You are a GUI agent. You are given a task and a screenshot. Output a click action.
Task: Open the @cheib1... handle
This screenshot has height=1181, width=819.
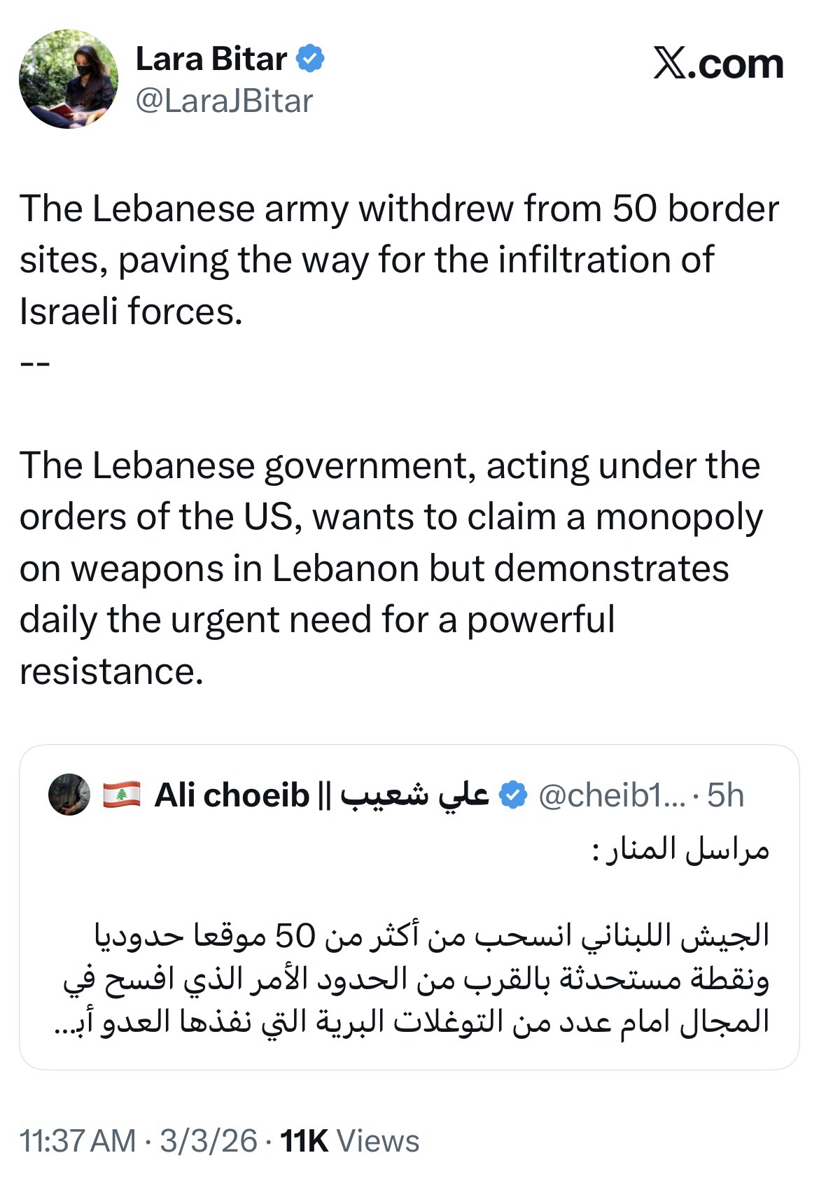(x=604, y=795)
